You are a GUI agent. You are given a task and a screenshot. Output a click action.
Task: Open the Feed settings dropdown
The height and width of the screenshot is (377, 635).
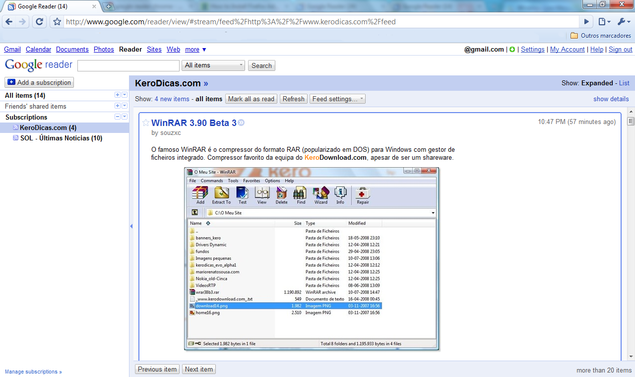[x=337, y=99]
